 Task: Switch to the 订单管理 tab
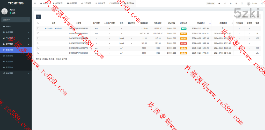100,4
